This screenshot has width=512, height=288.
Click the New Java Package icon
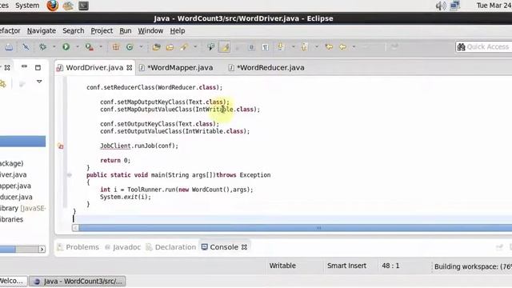tap(115, 47)
